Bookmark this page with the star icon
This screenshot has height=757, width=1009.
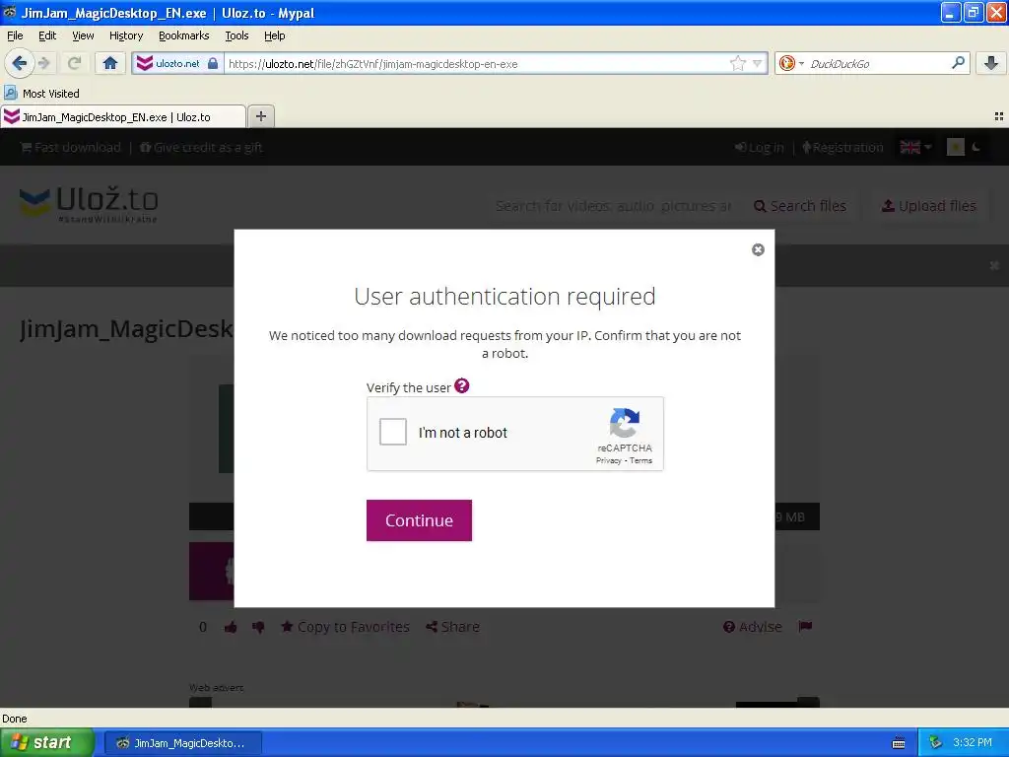[x=737, y=63]
